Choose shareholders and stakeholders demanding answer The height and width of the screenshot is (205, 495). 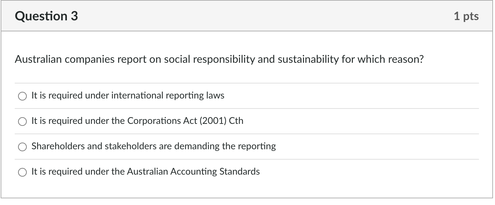point(22,147)
